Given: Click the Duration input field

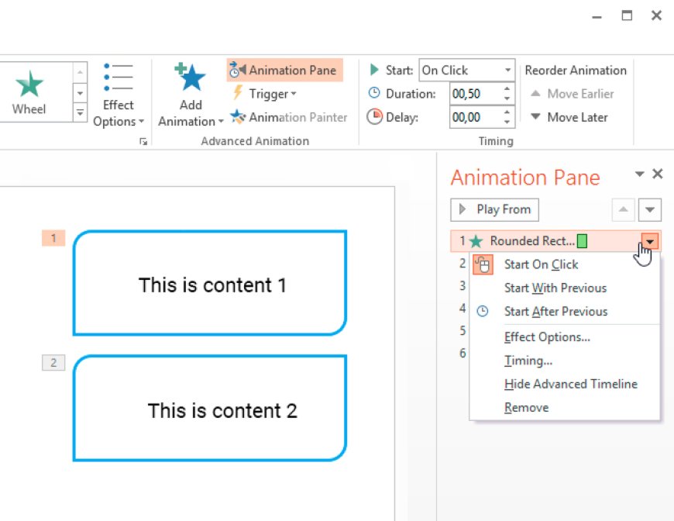Looking at the screenshot, I should pyautogui.click(x=474, y=94).
